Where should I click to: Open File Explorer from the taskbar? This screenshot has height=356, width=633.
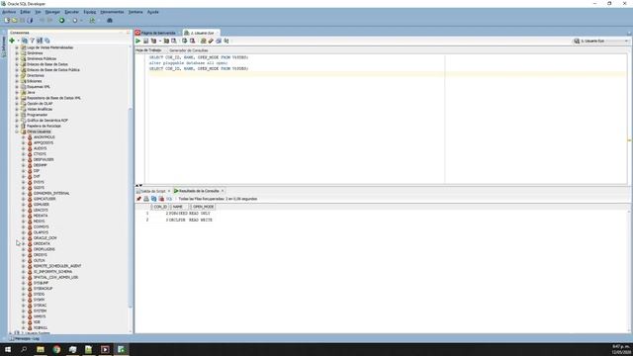point(41,349)
